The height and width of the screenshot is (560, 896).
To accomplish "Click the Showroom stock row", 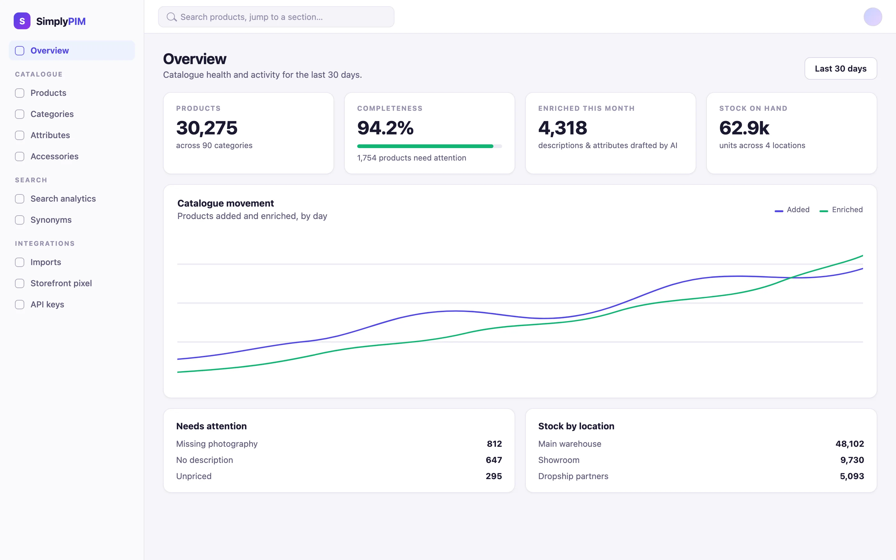I will click(701, 460).
